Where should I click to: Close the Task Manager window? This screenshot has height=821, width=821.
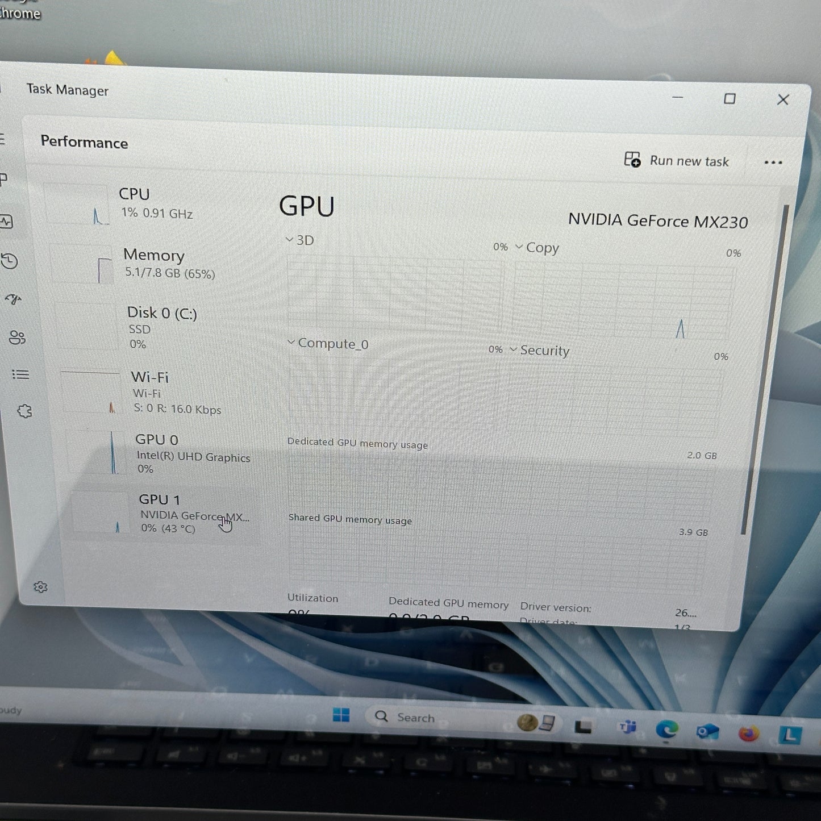coord(783,100)
